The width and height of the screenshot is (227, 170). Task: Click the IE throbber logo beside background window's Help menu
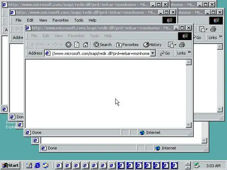169,20
